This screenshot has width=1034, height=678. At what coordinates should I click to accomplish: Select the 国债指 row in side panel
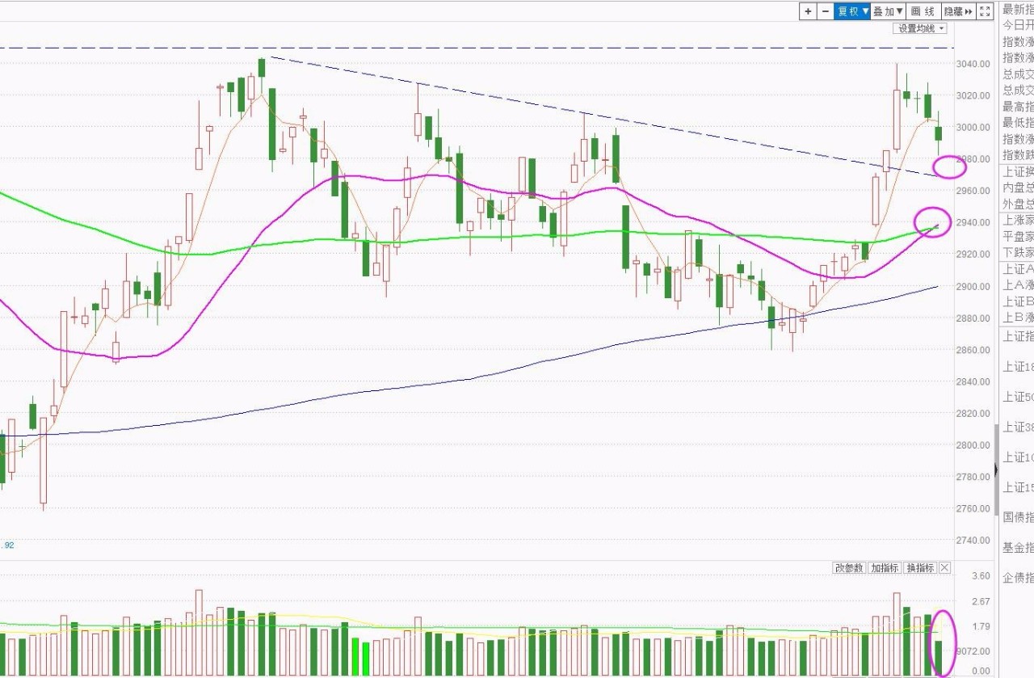tap(1018, 517)
